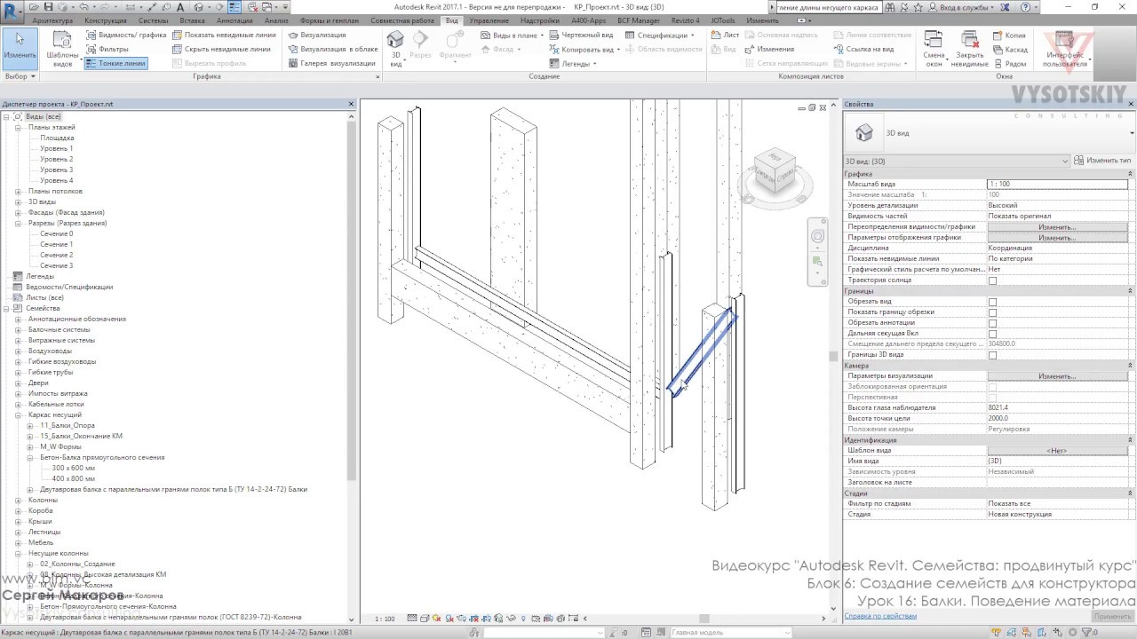Open the Конструкция ribbon tab
1137x639 pixels.
(x=106, y=20)
